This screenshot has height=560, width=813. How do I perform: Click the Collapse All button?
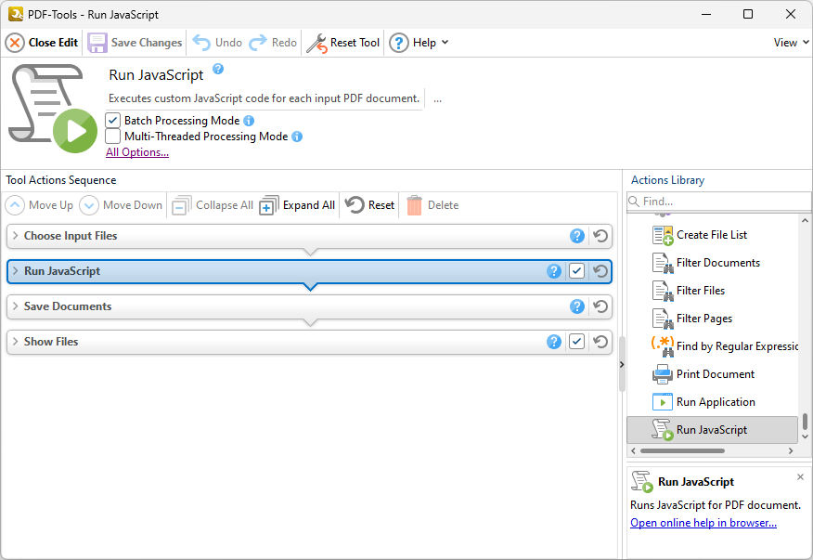[213, 205]
